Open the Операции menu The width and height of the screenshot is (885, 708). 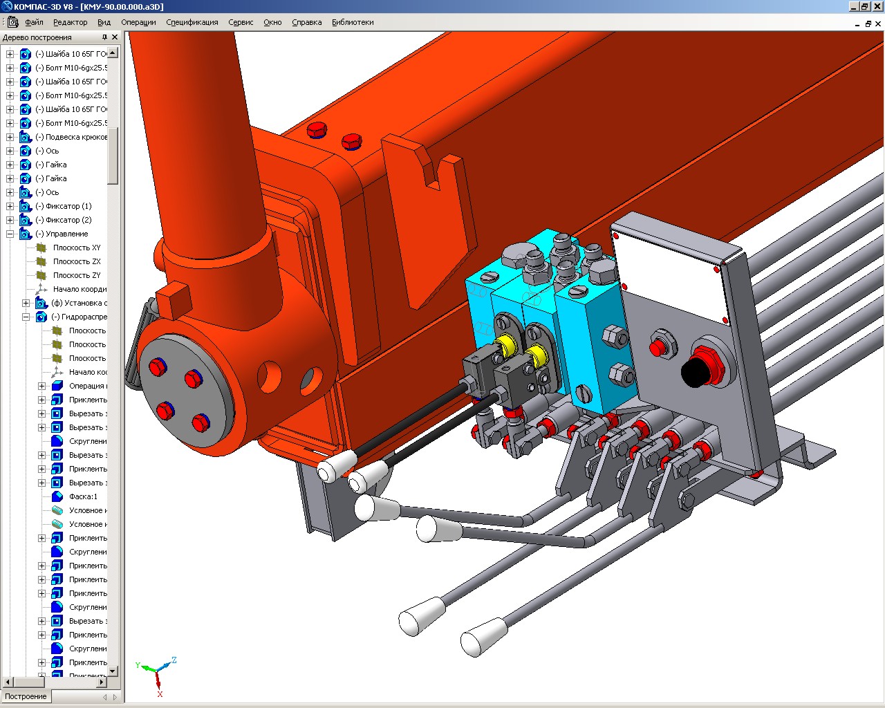pos(138,22)
